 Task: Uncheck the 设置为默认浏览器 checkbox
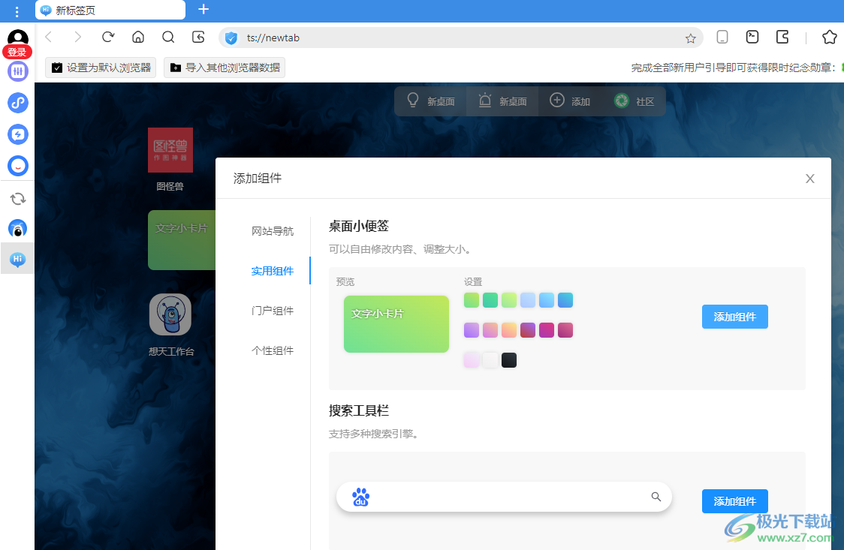pyautogui.click(x=56, y=67)
